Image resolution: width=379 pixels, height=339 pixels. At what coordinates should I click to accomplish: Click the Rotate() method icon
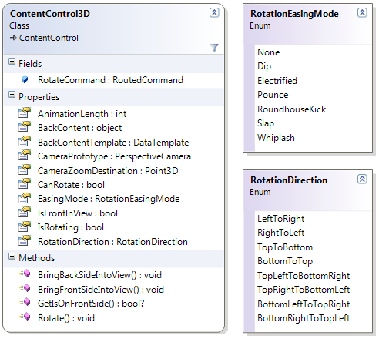coord(25,317)
